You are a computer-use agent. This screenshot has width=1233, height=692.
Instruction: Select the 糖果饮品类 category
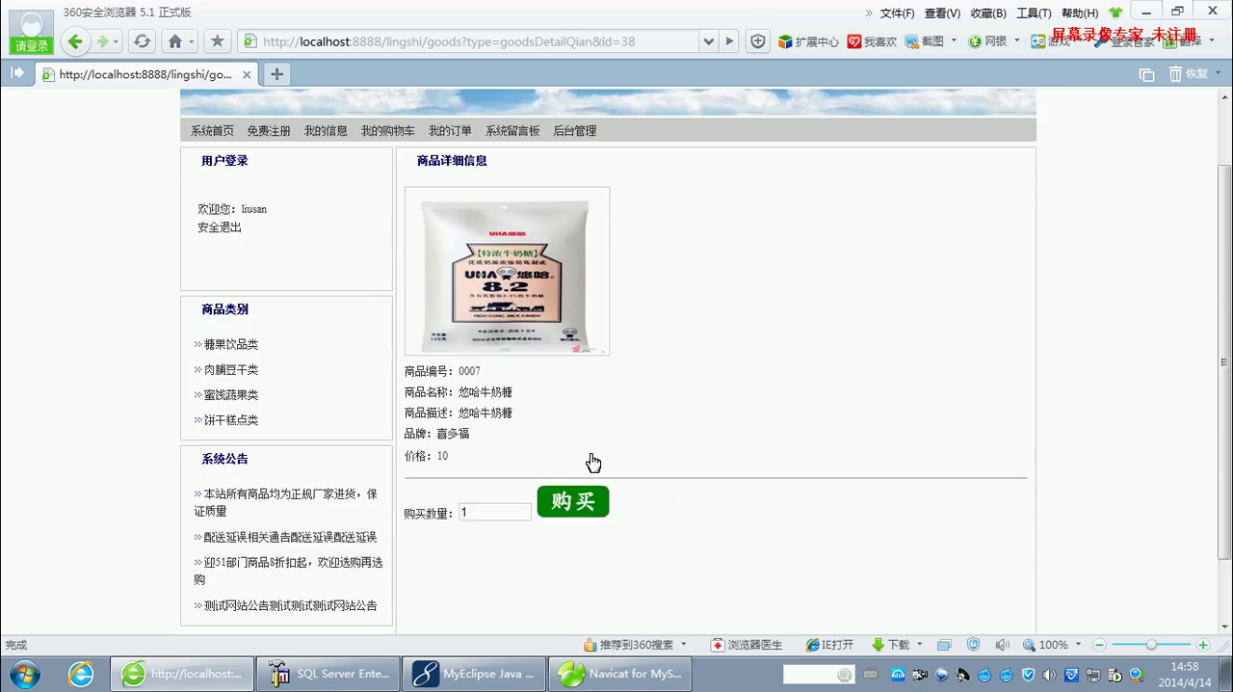click(231, 344)
